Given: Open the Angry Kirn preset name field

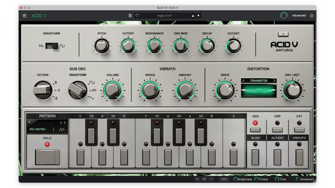Looking at the screenshot, I should click(165, 16).
